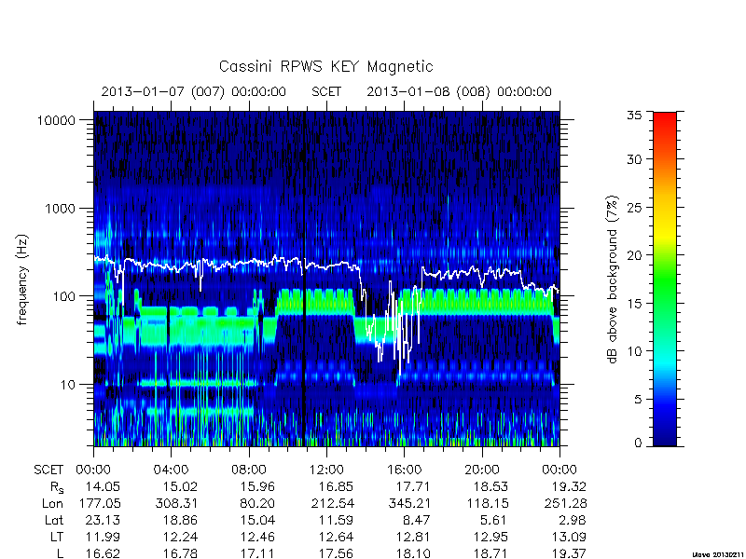Click the 5 color scale label
Screen dimensions: 746x559
pyautogui.click(x=638, y=400)
